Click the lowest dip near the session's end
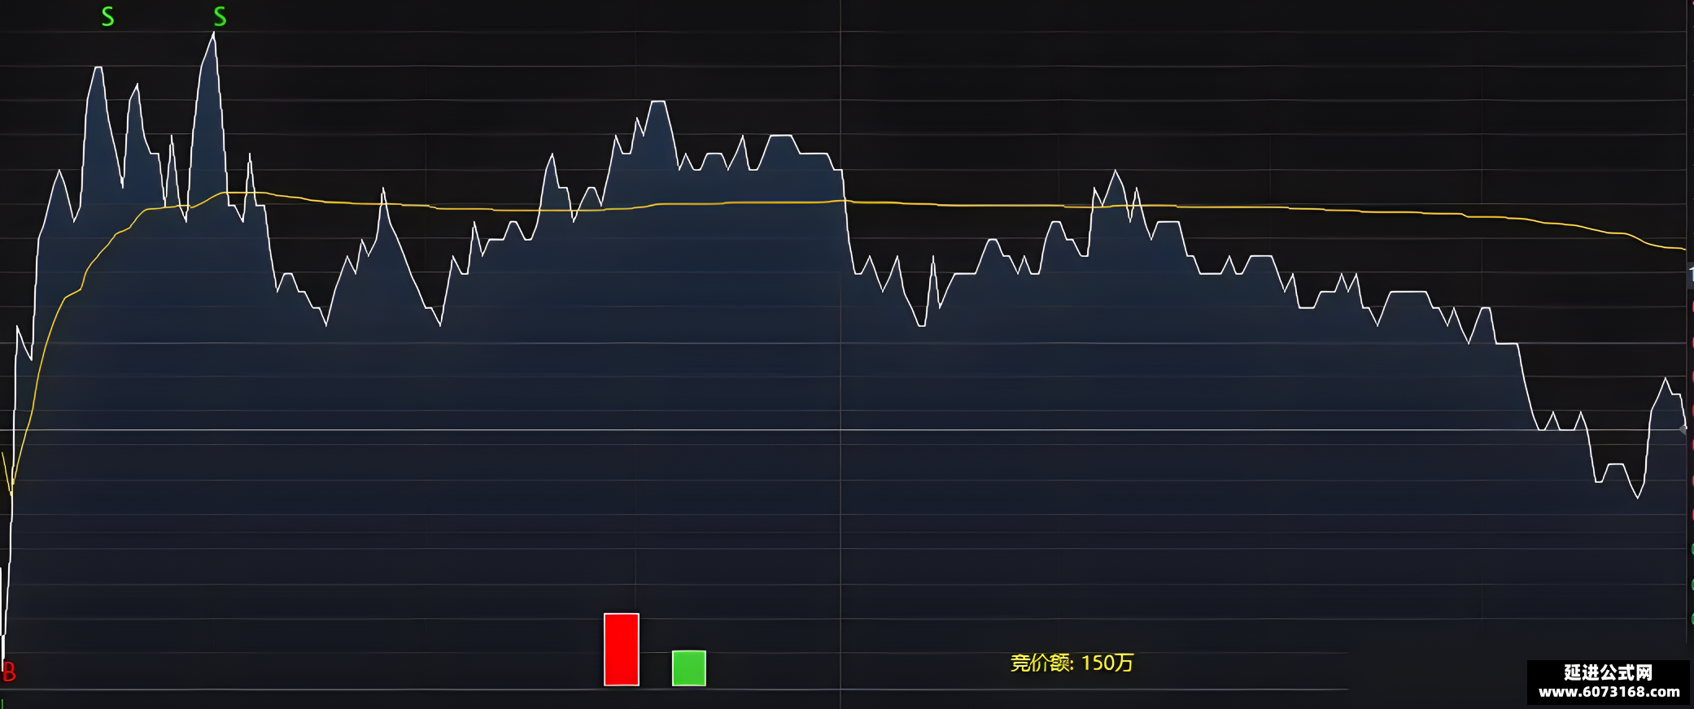The image size is (1694, 709). point(1637,496)
